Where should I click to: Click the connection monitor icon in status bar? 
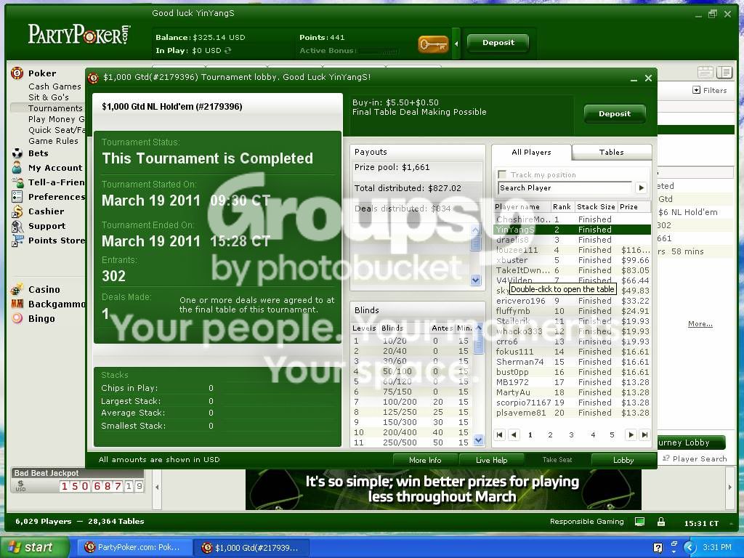[639, 522]
